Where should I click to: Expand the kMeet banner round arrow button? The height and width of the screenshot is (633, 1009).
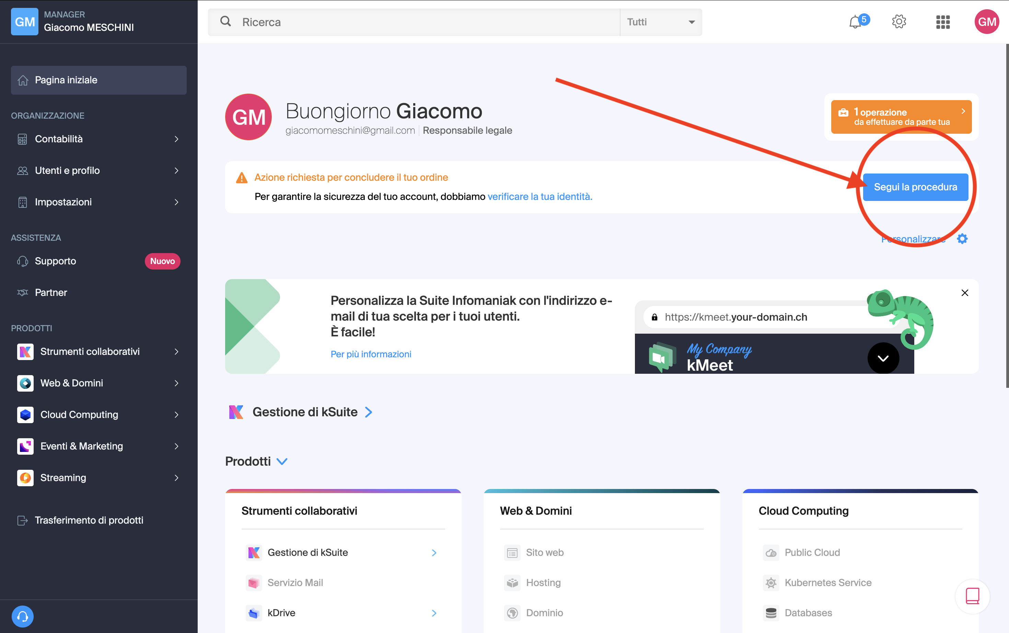pyautogui.click(x=883, y=358)
